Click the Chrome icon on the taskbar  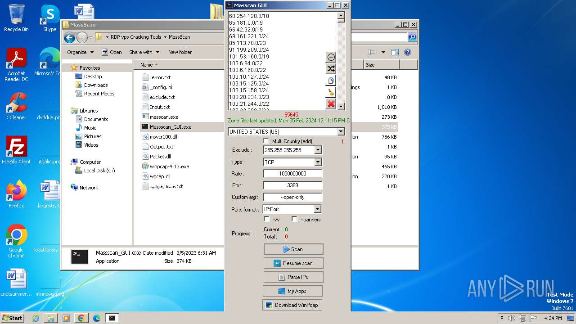[81, 318]
